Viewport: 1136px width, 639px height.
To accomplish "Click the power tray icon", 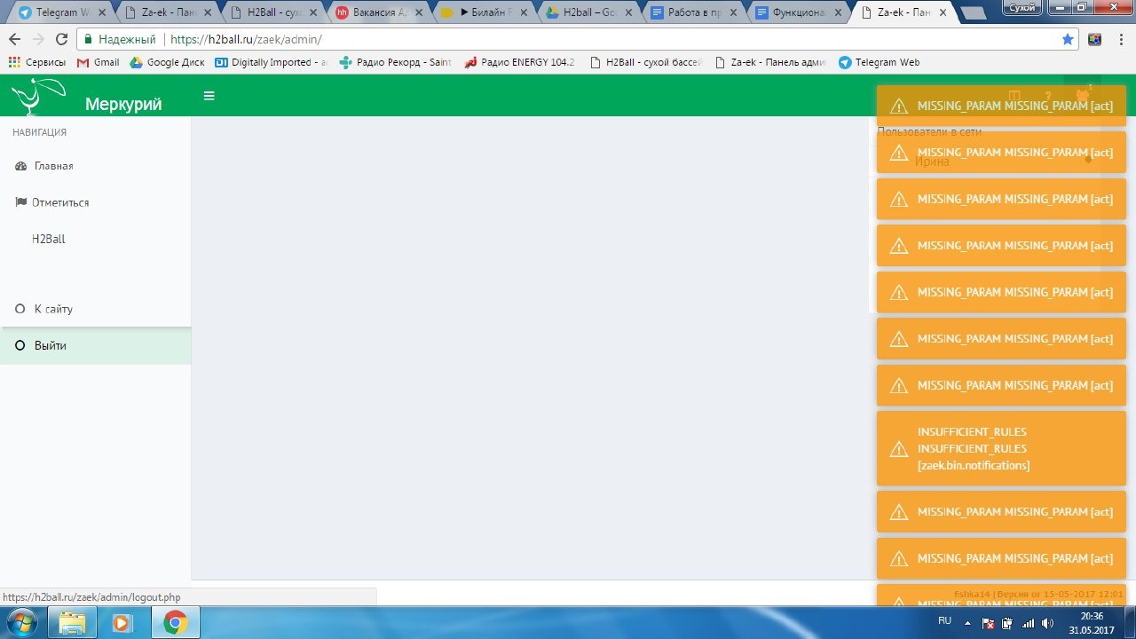I will click(1009, 623).
